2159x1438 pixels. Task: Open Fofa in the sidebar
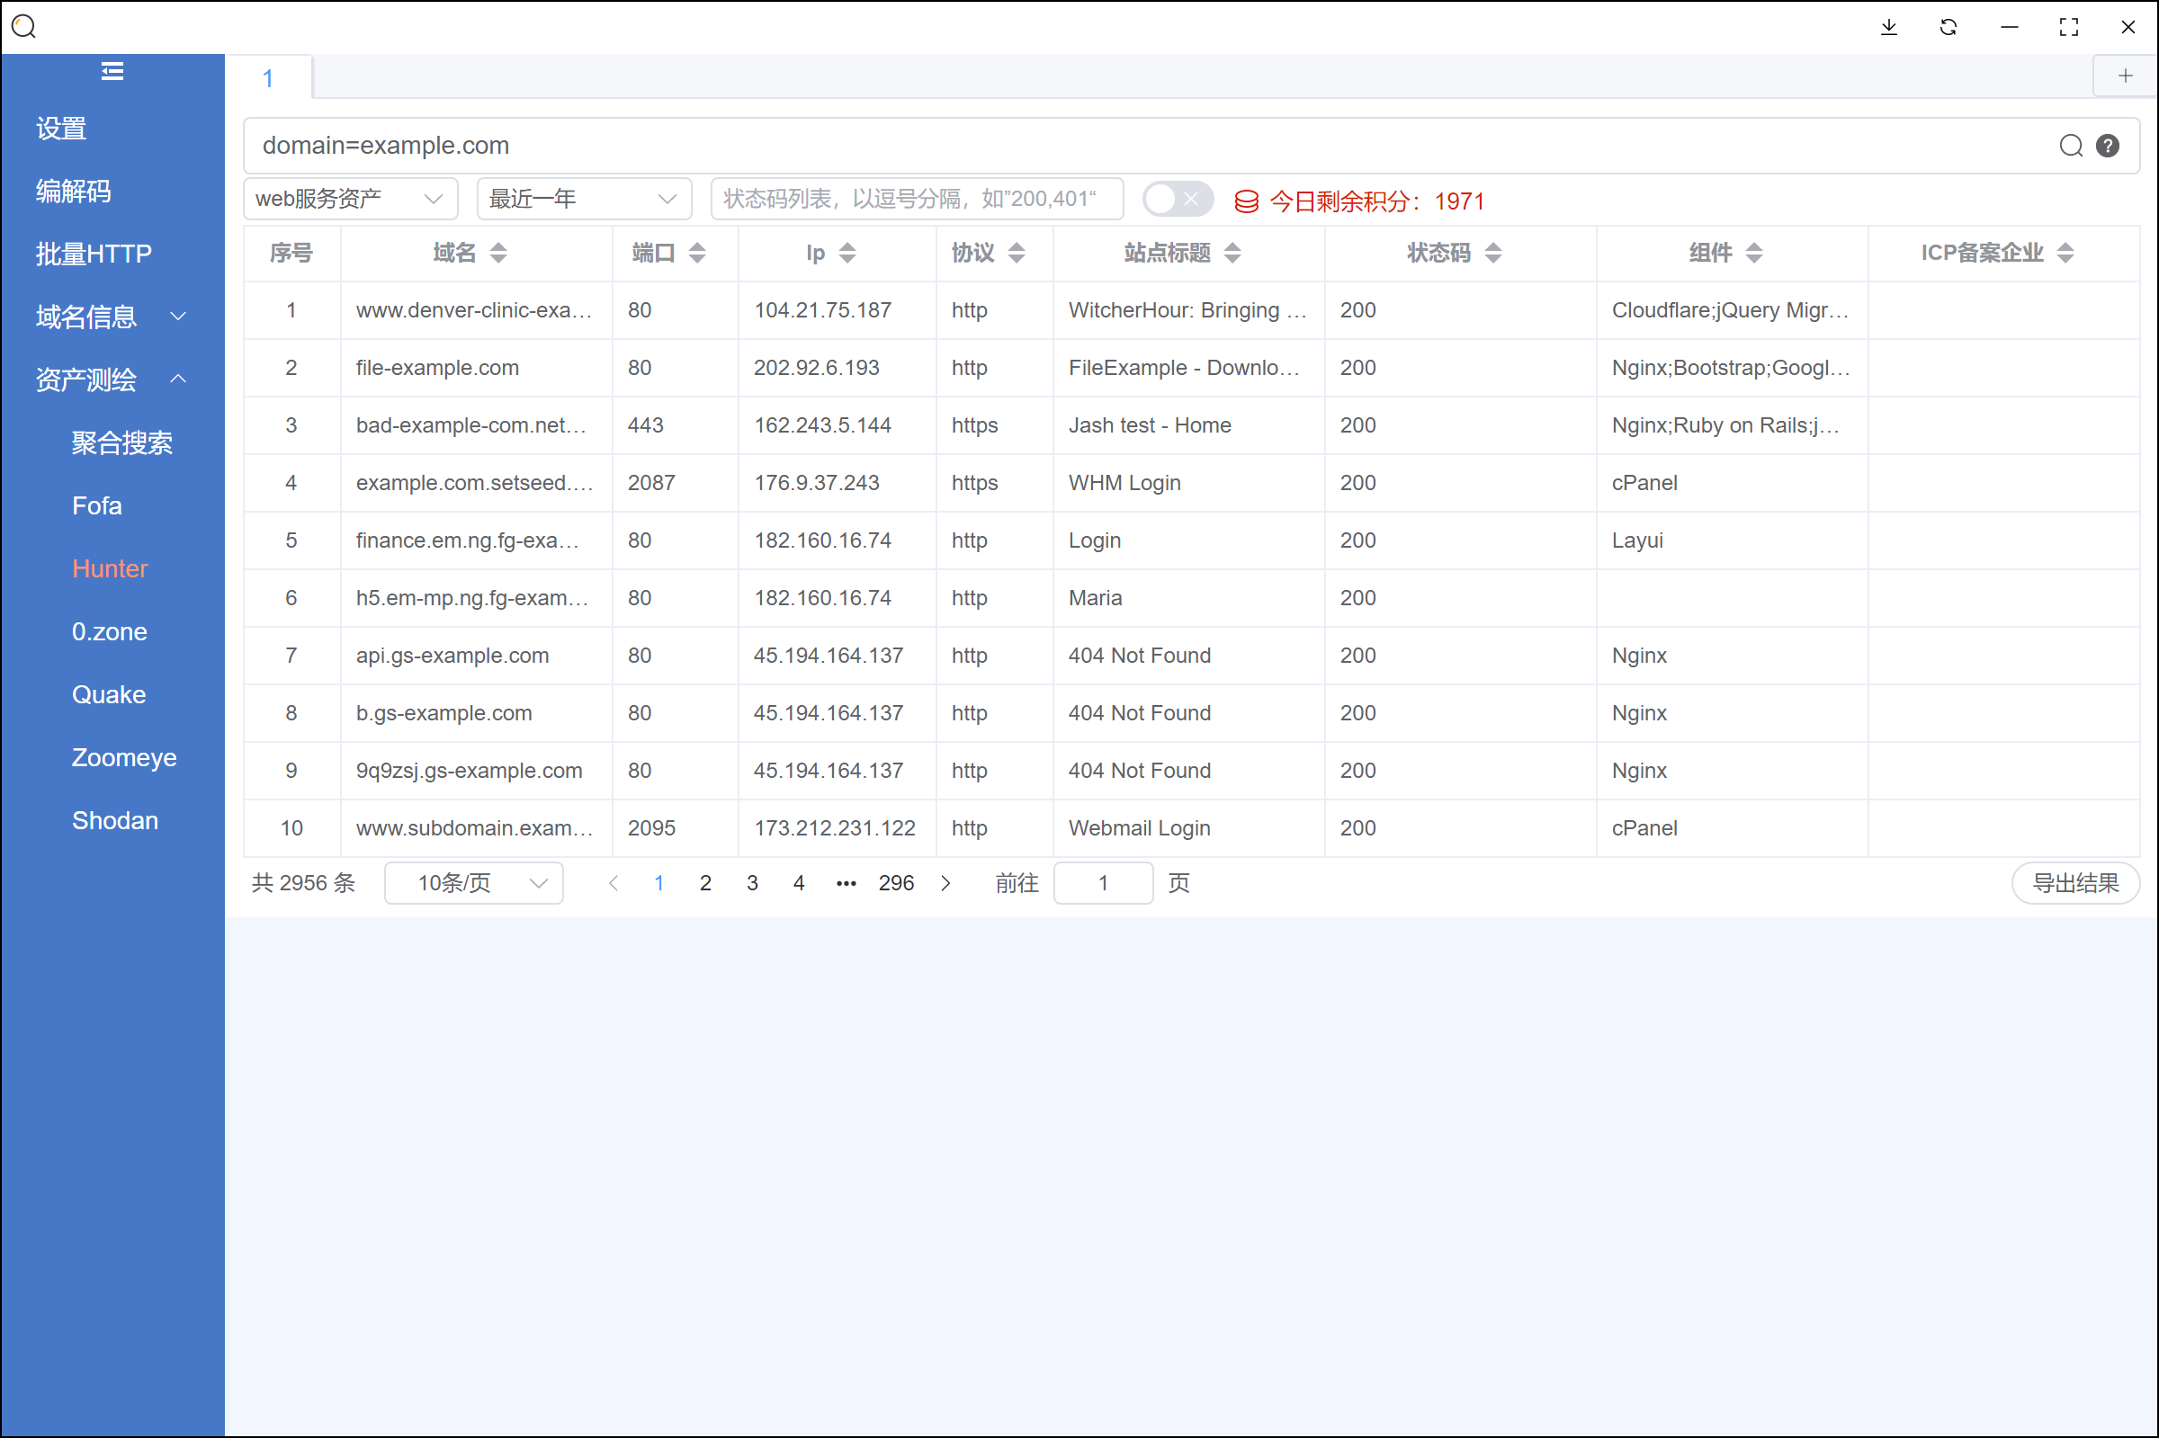[96, 506]
